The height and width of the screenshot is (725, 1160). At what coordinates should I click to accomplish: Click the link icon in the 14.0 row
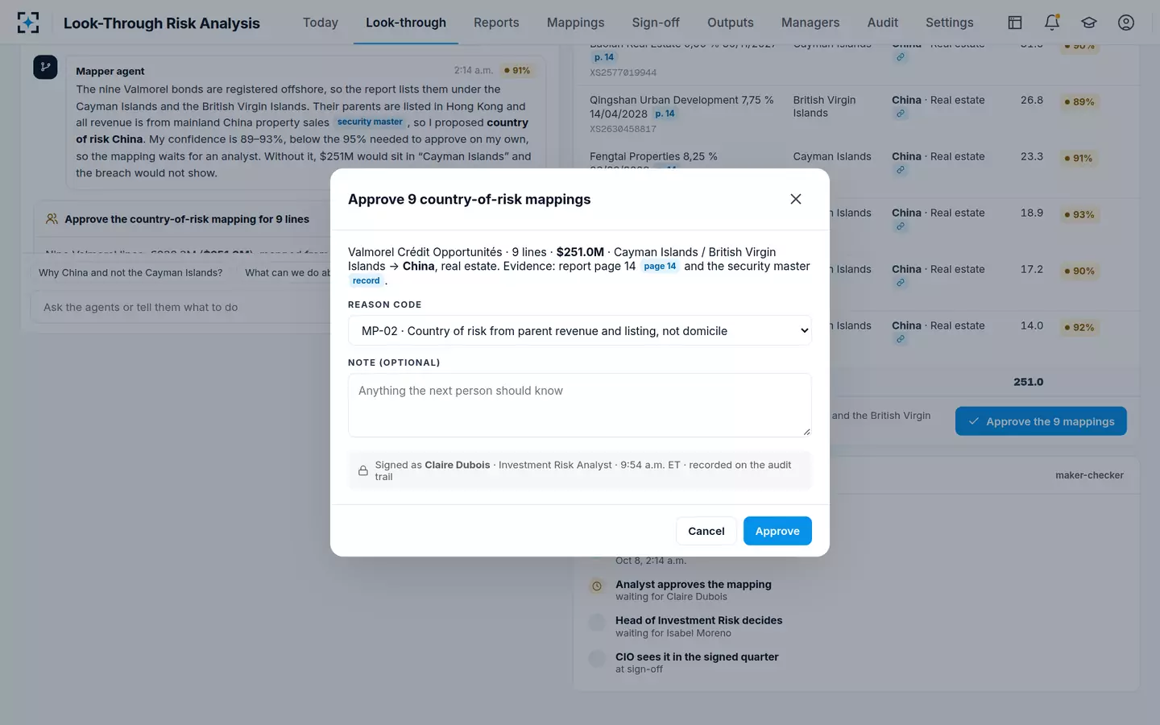pos(901,339)
